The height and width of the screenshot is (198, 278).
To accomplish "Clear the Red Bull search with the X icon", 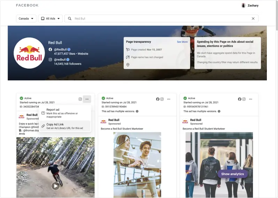I will click(x=253, y=18).
